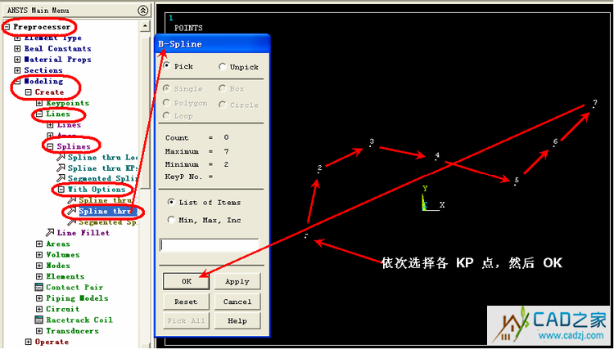Click the main menu scrollbar up arrow

(x=145, y=27)
